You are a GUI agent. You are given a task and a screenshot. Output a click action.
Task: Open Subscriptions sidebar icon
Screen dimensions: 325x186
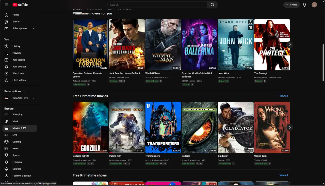[7, 28]
